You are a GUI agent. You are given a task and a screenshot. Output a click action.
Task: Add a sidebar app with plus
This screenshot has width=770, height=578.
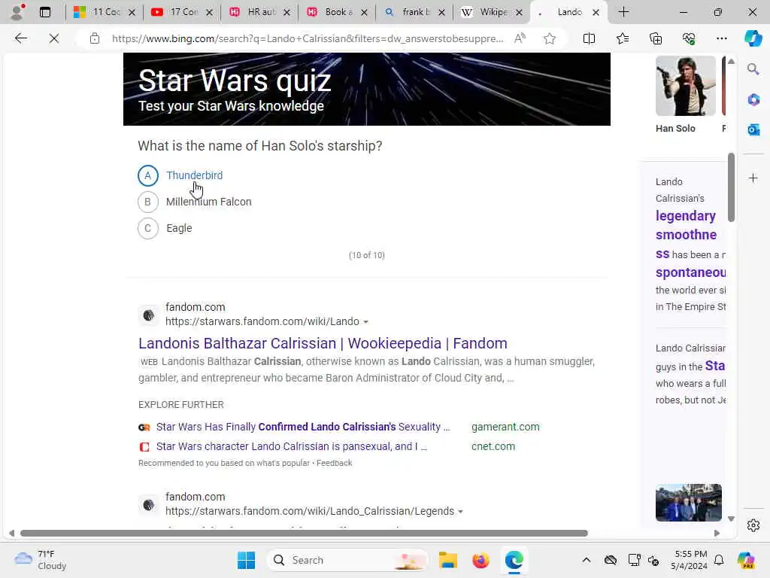click(753, 178)
